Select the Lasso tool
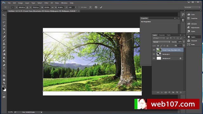 pos(4,22)
